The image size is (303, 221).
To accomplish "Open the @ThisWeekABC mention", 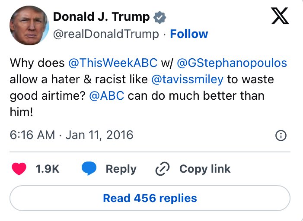I will pyautogui.click(x=113, y=63).
